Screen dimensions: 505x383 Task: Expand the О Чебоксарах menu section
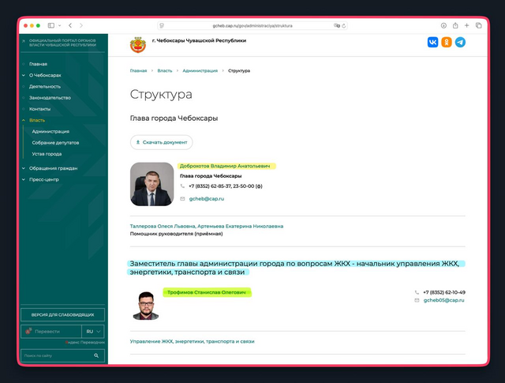coord(24,75)
